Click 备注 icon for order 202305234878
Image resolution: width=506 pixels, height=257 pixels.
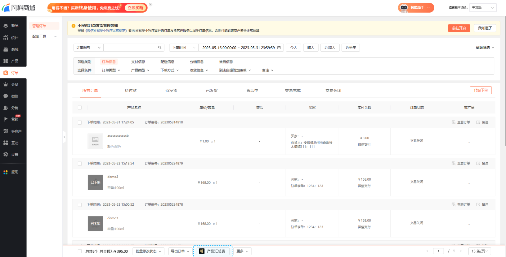click(x=478, y=204)
